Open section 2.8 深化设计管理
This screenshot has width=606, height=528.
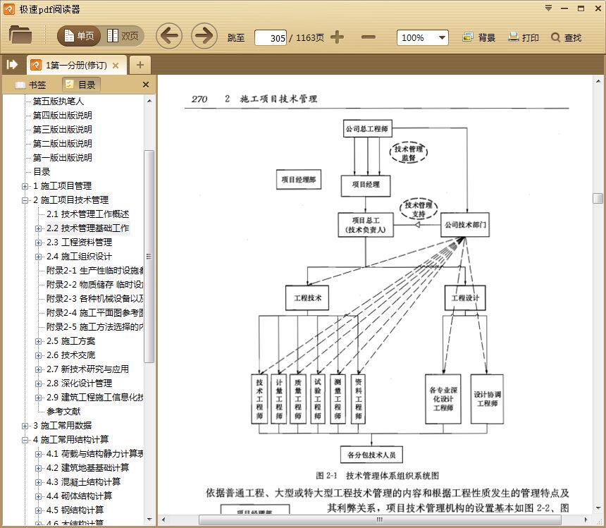(79, 383)
